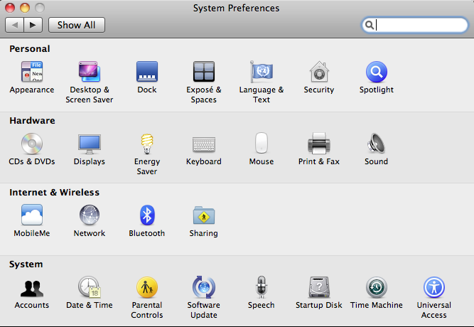Open the Appearance preferences pane
Image resolution: width=474 pixels, height=327 pixels.
[x=32, y=73]
